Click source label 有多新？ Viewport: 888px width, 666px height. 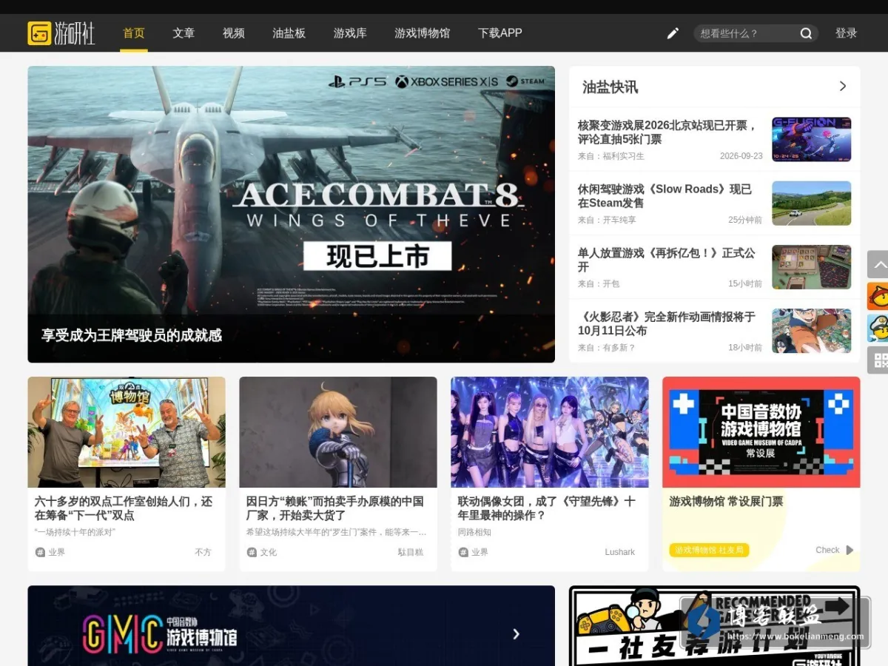619,348
